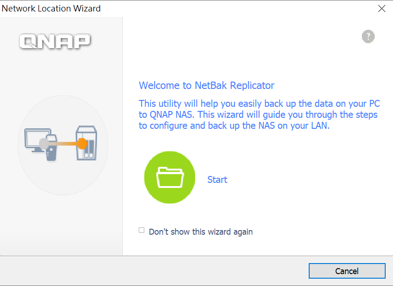Viewport: 393px width, 286px height.
Task: Click the Start link text
Action: pos(217,180)
